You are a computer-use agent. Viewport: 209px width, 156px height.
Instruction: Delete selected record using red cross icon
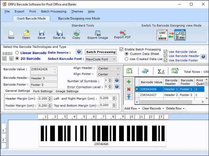click(x=129, y=89)
